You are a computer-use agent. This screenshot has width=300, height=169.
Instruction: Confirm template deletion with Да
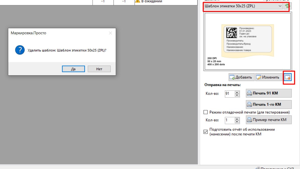pyautogui.click(x=73, y=69)
